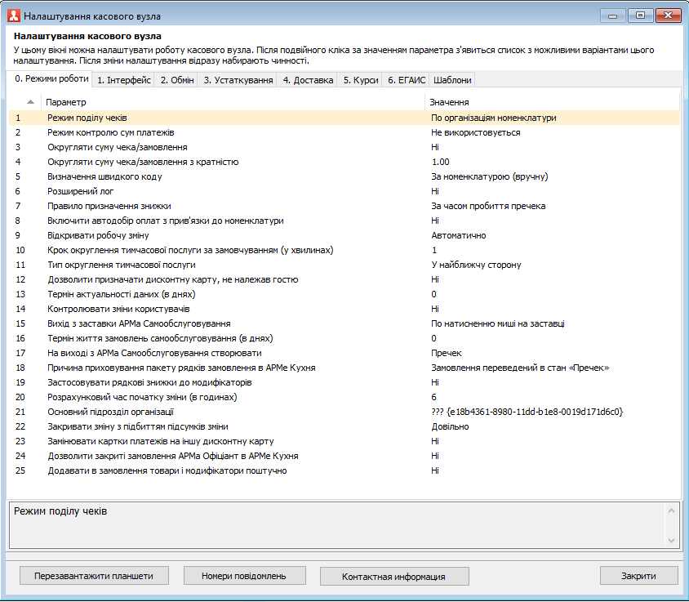This screenshot has width=689, height=602.
Task: Select row Правило призначення знижки
Action: click(x=344, y=206)
